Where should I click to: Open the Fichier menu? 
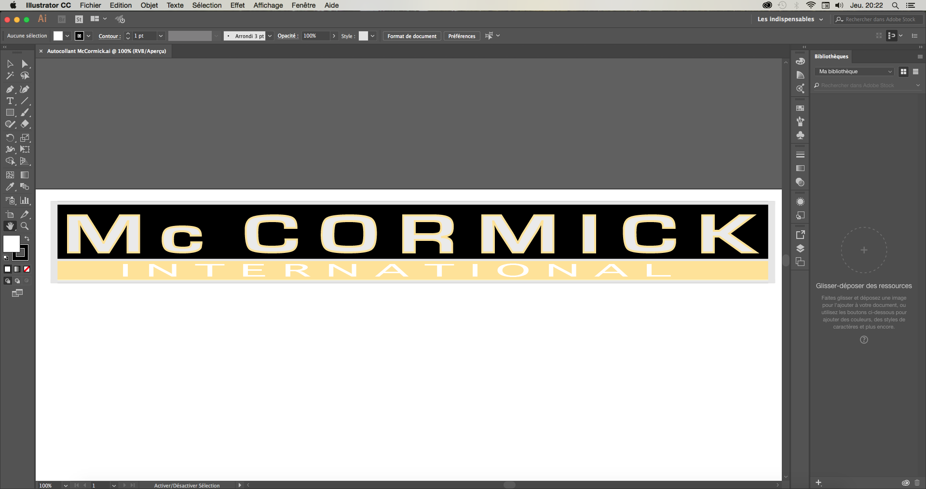91,5
